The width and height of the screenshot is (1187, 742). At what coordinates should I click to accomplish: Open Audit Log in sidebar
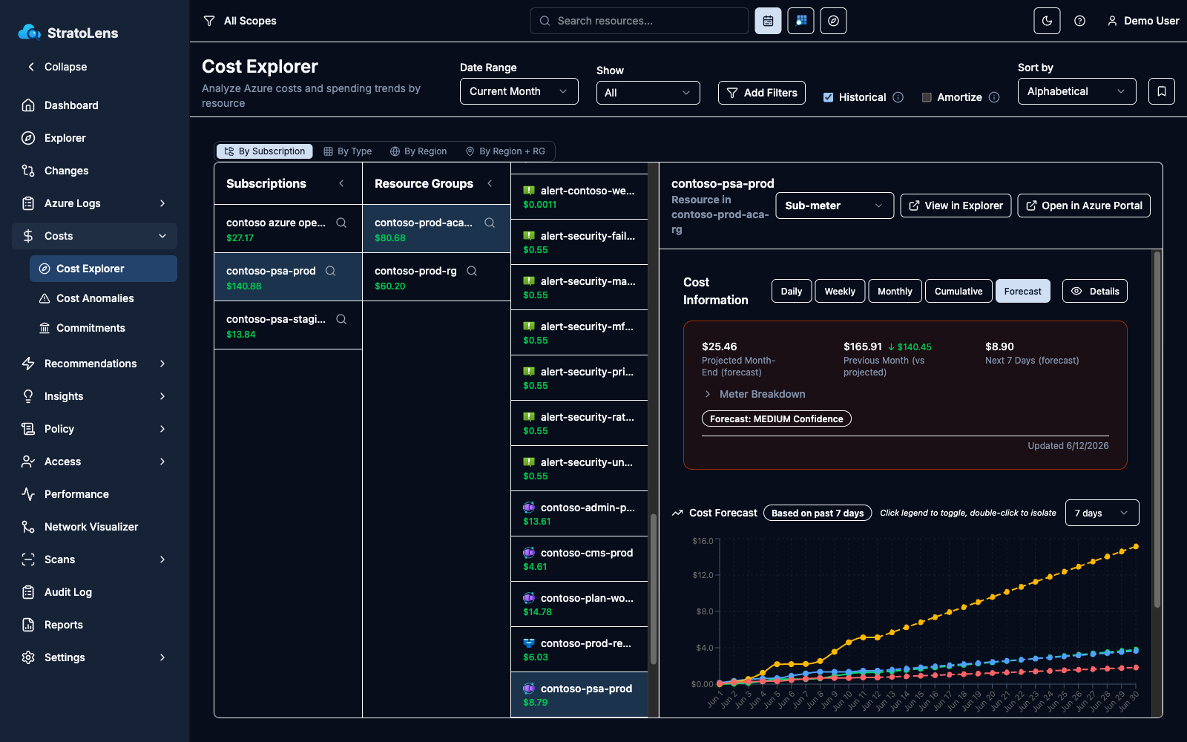click(94, 592)
